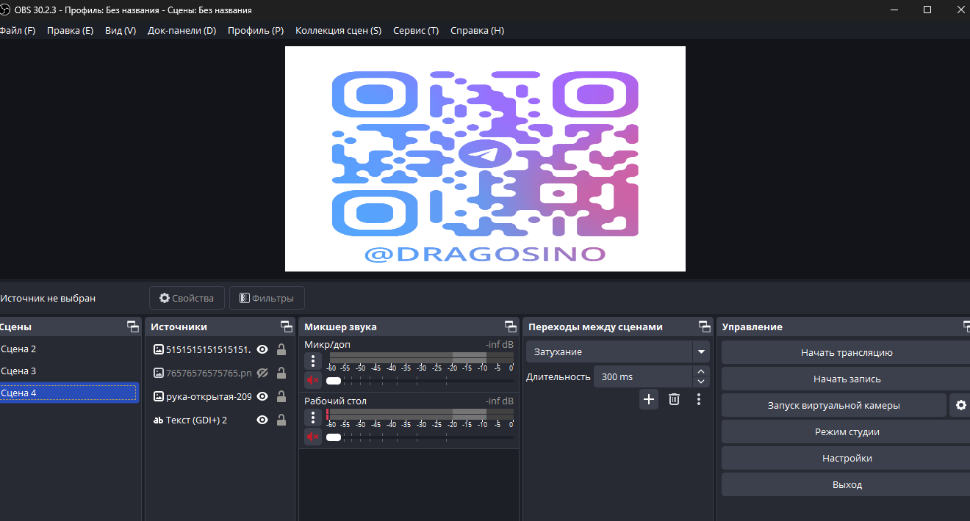Open Микр/доп mixer options three-dot menu

coord(313,360)
